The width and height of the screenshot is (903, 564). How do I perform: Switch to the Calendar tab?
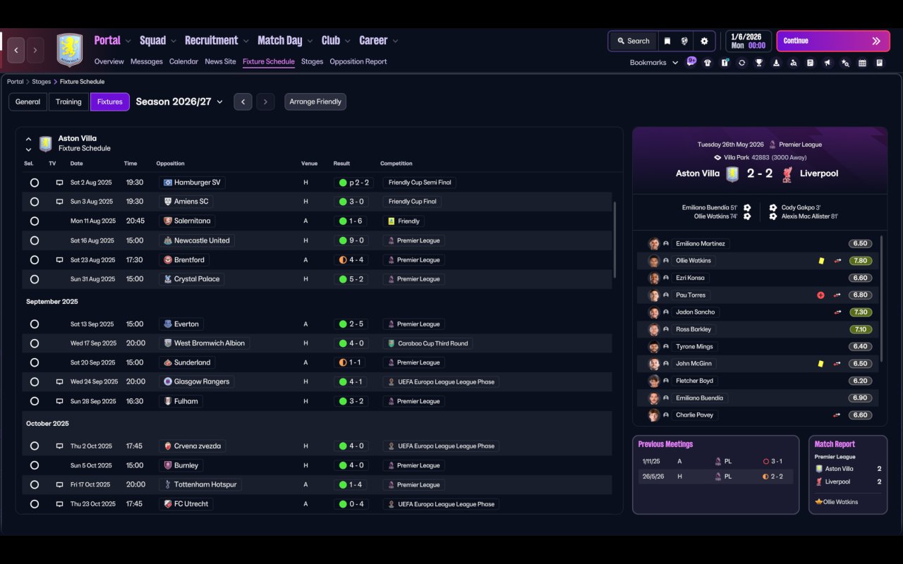pyautogui.click(x=183, y=61)
